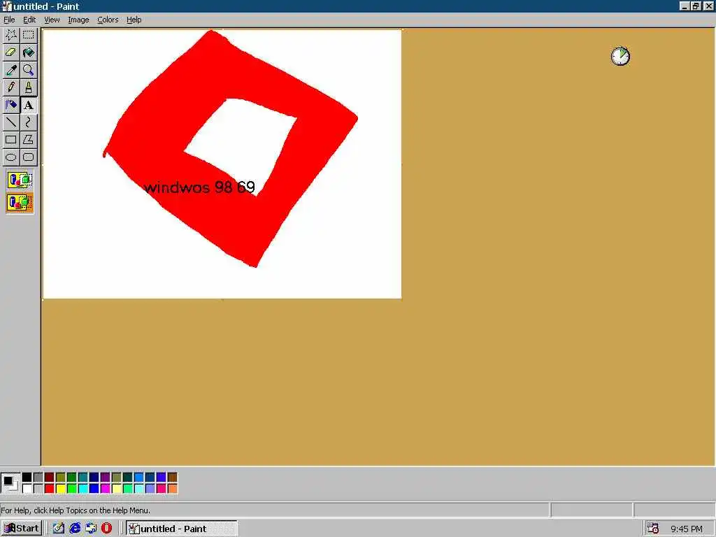Select the Pick Color eyedropper tool

tap(11, 70)
